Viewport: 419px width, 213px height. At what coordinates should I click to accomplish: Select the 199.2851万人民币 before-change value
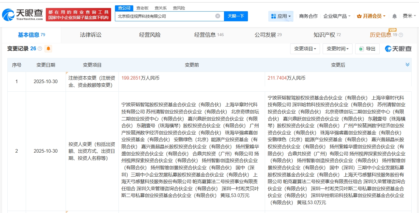pyautogui.click(x=140, y=78)
